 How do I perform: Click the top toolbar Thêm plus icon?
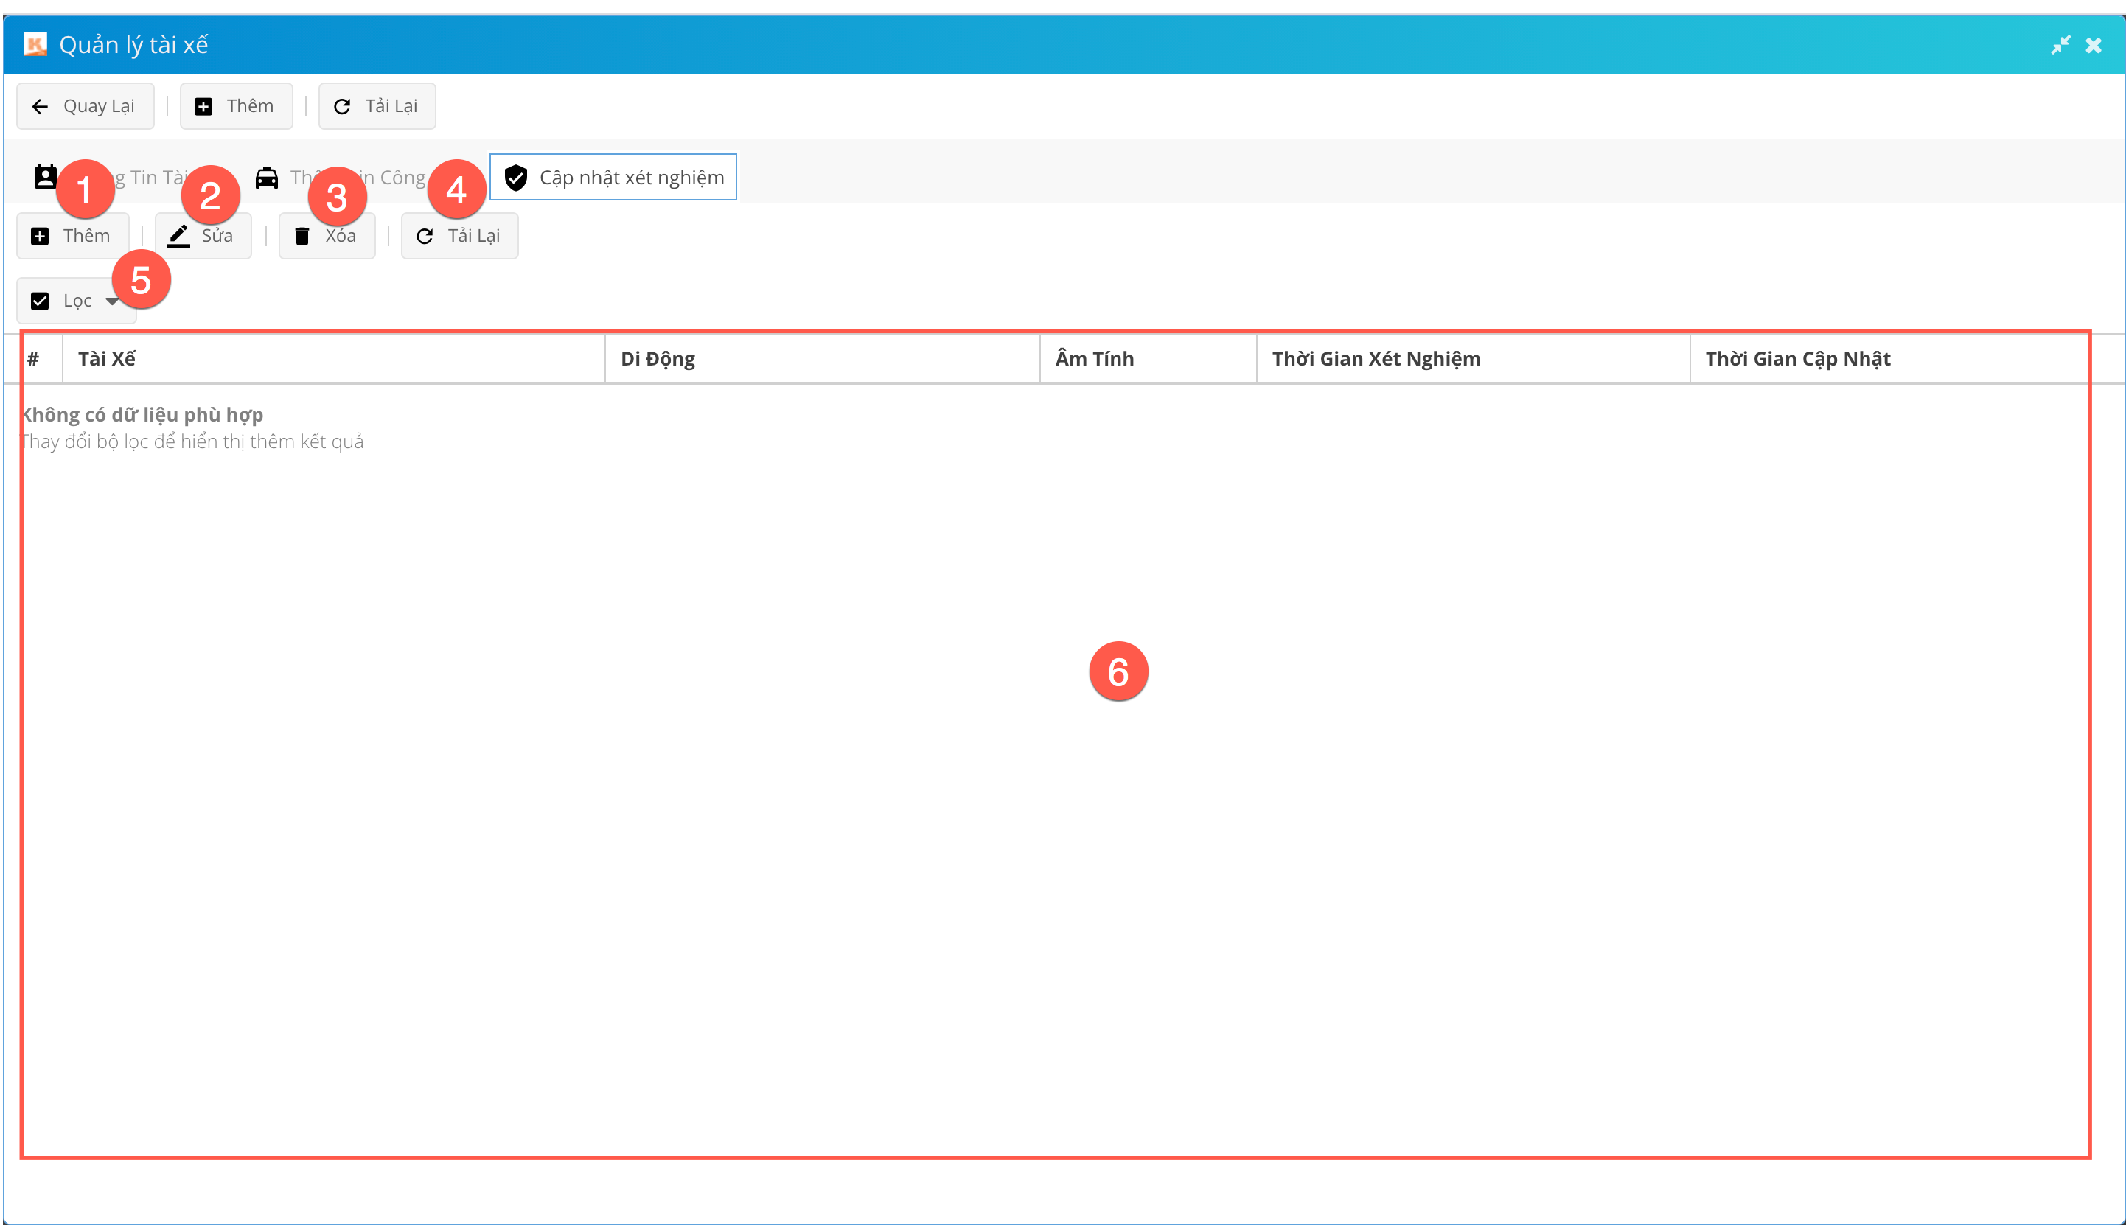pos(203,106)
